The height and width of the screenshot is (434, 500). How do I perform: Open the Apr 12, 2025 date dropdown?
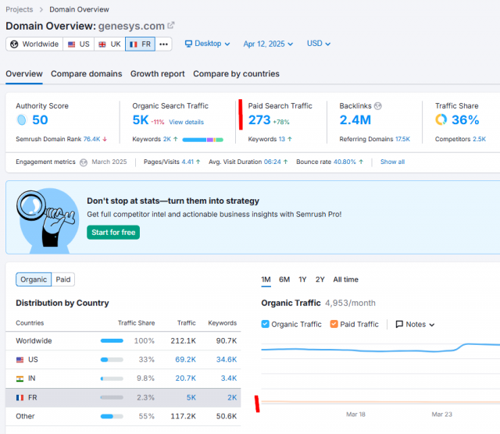pyautogui.click(x=268, y=44)
